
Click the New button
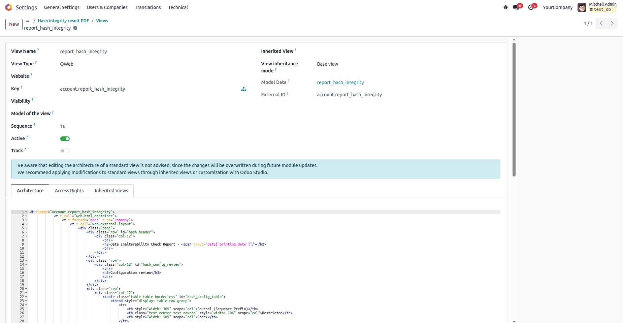pos(13,24)
